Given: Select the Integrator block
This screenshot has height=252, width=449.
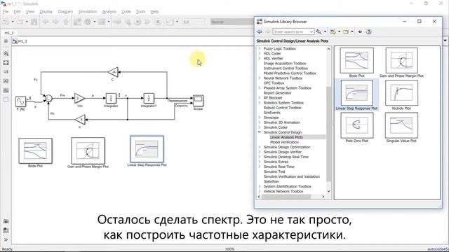Looking at the screenshot, I should click(x=111, y=98).
